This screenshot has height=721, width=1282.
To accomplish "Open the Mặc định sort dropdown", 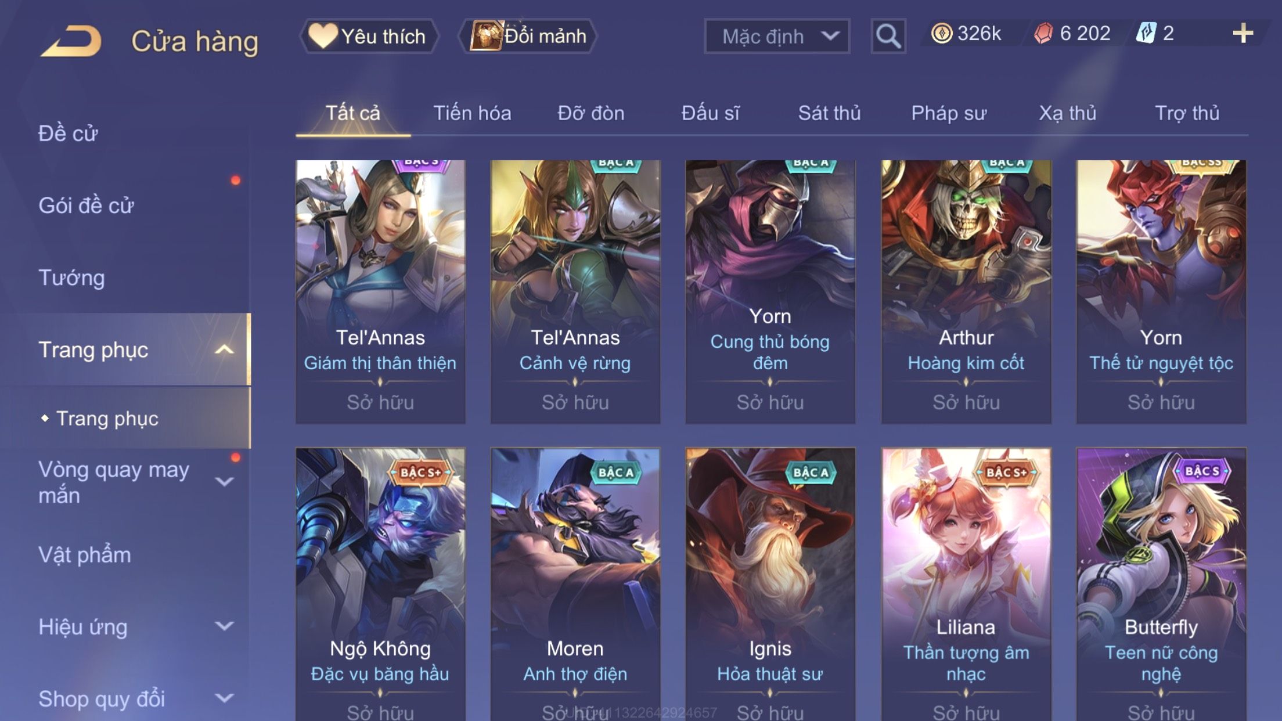I will click(777, 36).
